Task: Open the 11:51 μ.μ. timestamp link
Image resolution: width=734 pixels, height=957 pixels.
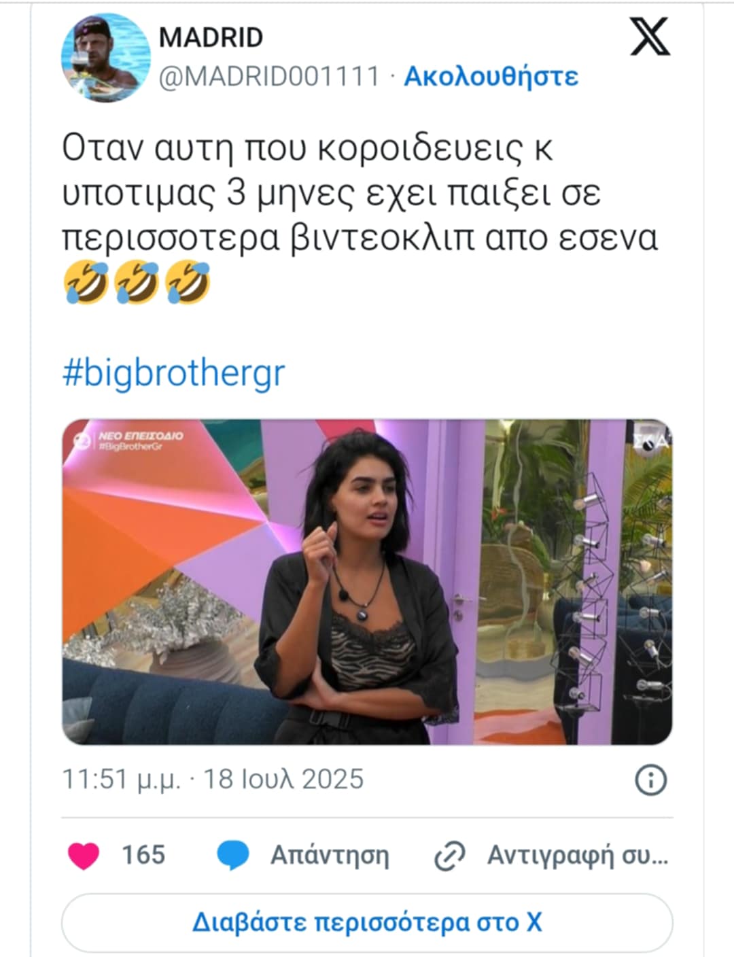Action: pyautogui.click(x=122, y=779)
